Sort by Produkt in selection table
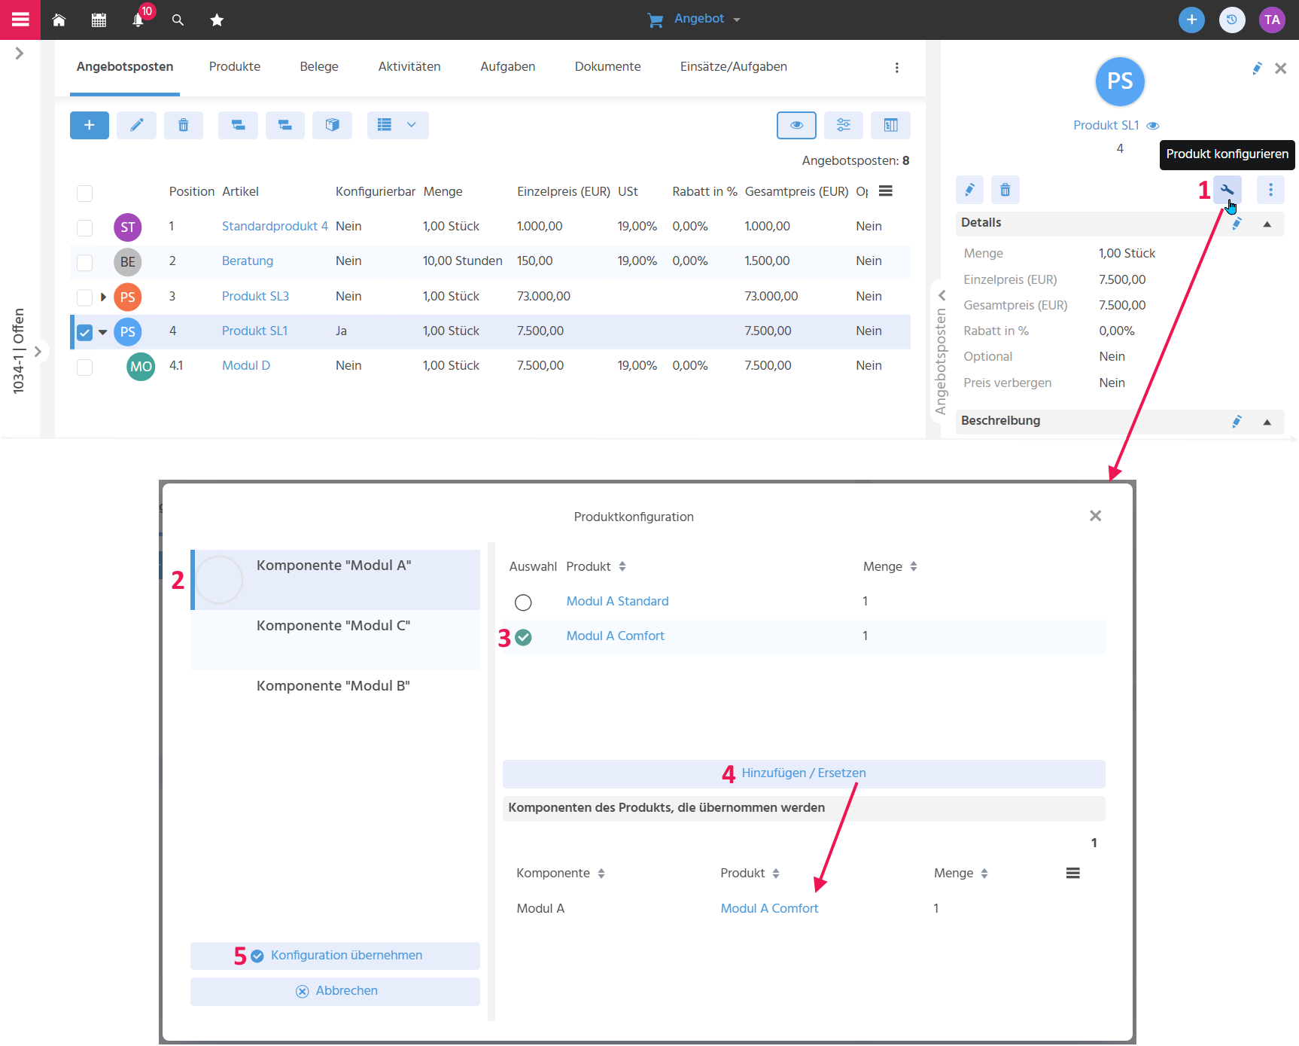Screen dimensions: 1299x1046 (x=622, y=566)
